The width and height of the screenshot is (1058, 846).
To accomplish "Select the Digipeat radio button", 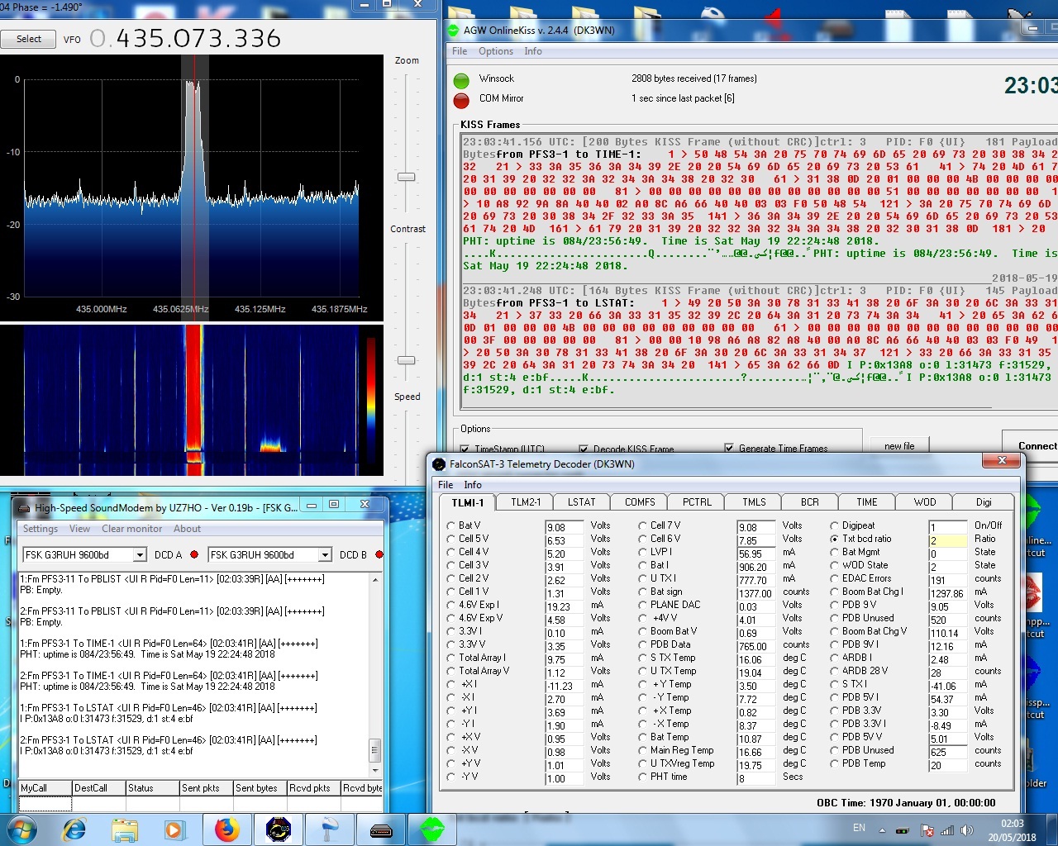I will pos(835,525).
